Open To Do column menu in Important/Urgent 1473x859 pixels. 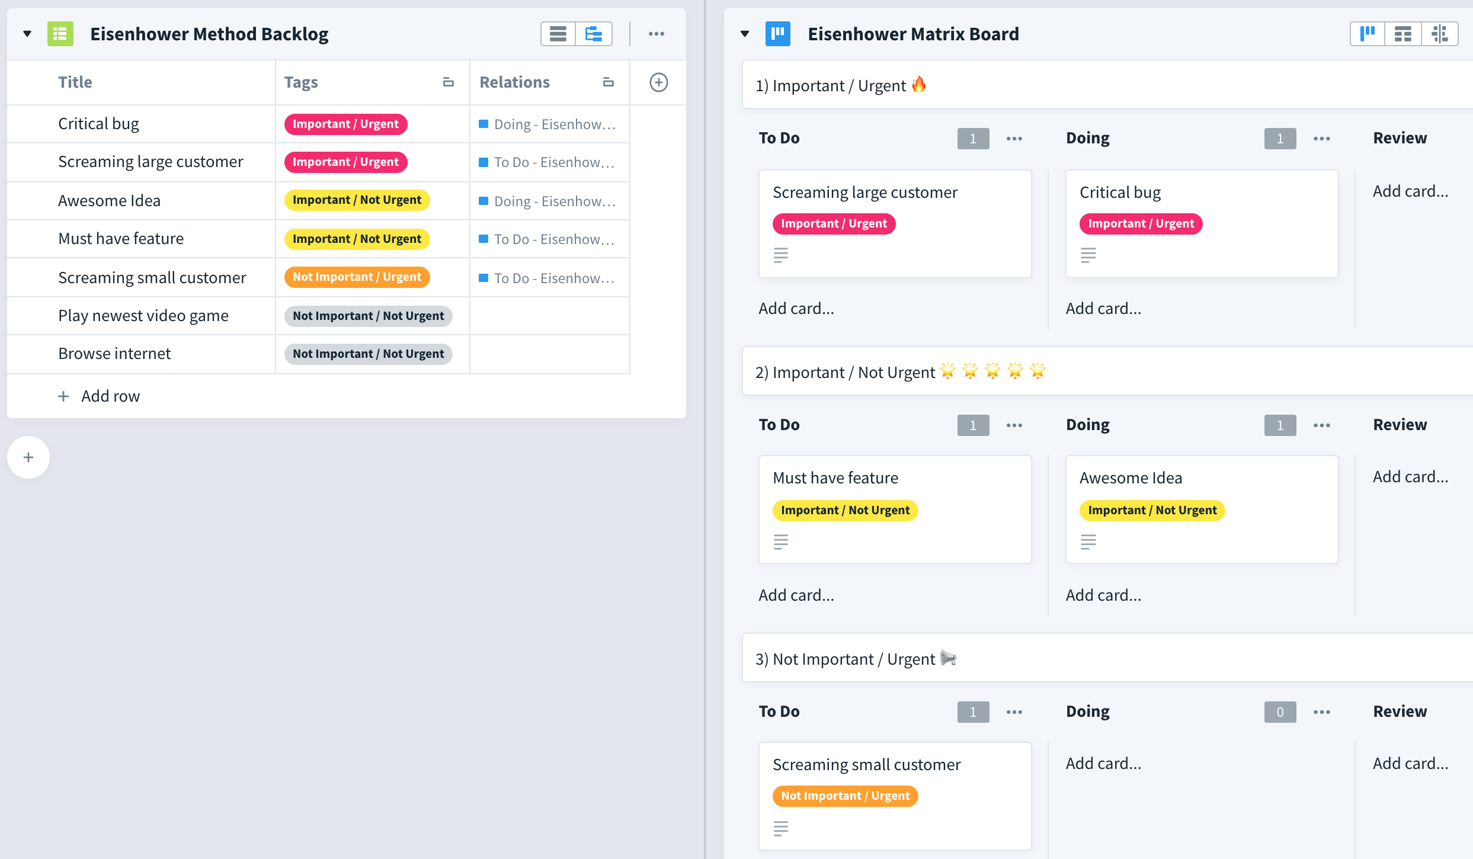(1014, 139)
